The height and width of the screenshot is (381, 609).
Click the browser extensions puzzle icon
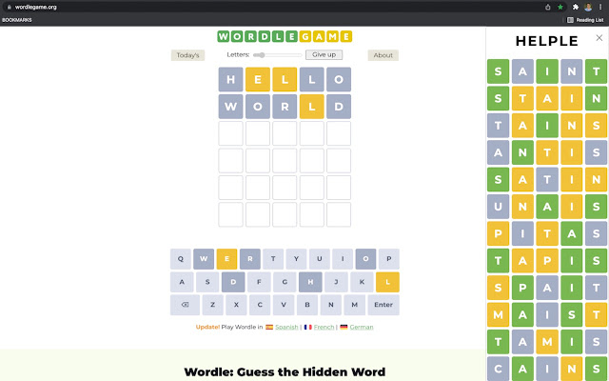[x=576, y=7]
